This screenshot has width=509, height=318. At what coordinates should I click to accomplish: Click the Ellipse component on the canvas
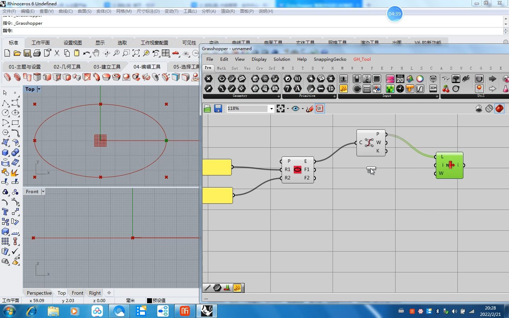click(298, 170)
